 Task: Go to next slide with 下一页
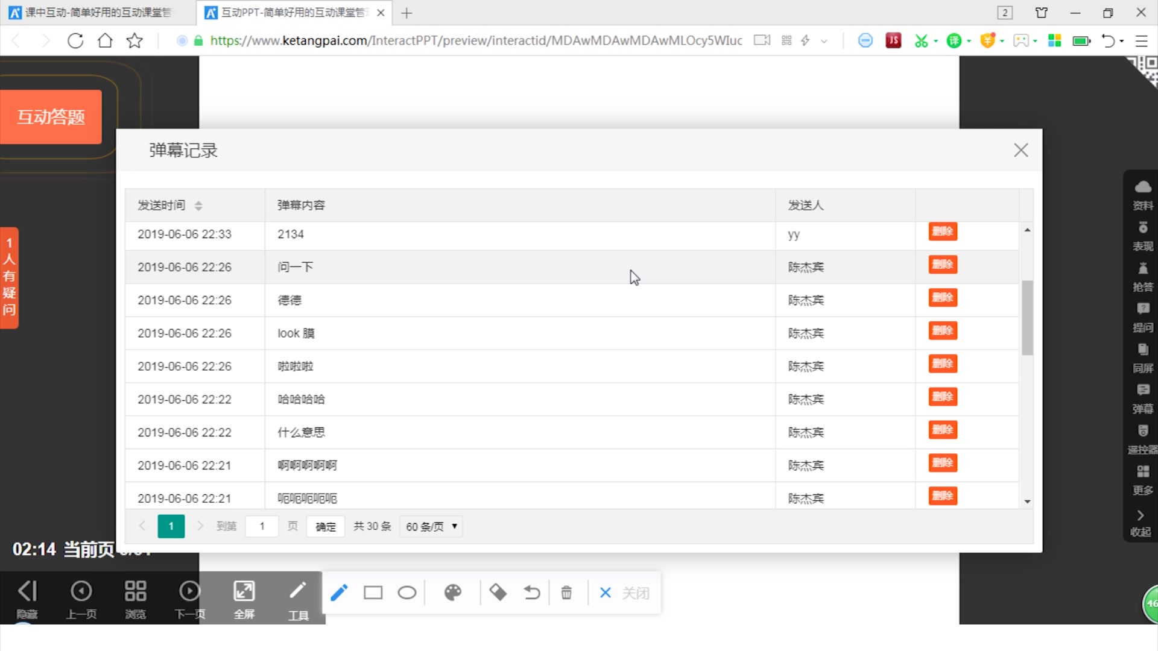[190, 599]
